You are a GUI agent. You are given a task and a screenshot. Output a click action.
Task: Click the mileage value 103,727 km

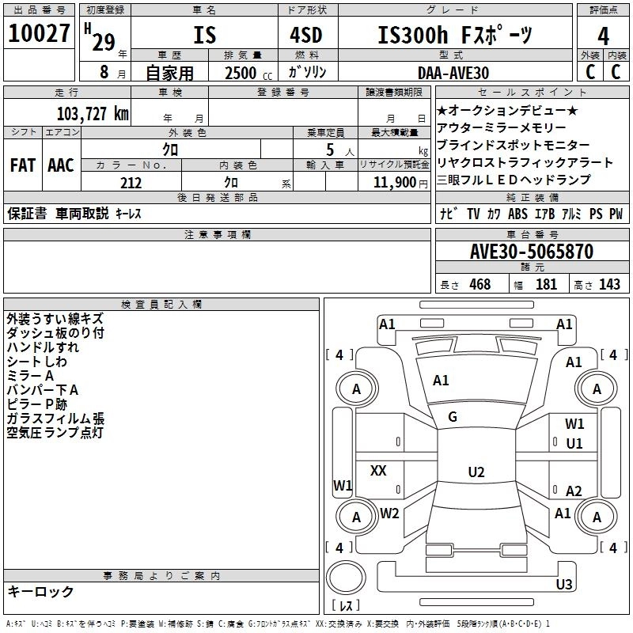[x=93, y=113]
